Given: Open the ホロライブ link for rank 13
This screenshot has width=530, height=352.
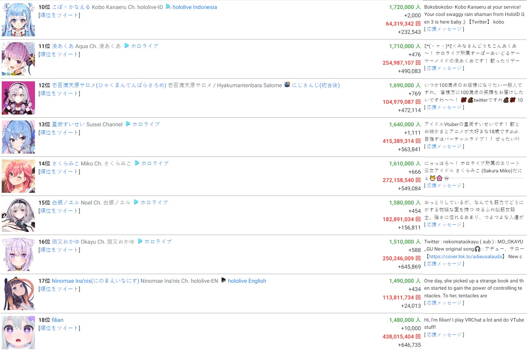Looking at the screenshot, I should (146, 124).
